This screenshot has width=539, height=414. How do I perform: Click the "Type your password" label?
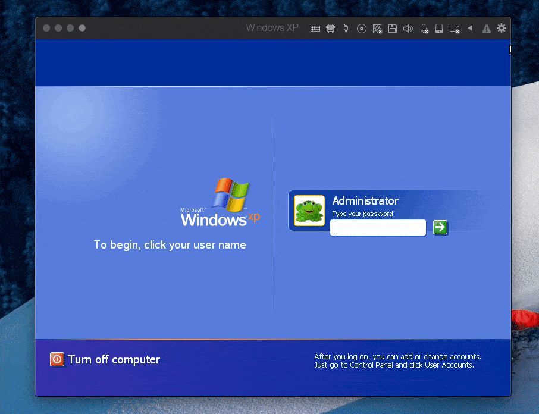point(362,214)
